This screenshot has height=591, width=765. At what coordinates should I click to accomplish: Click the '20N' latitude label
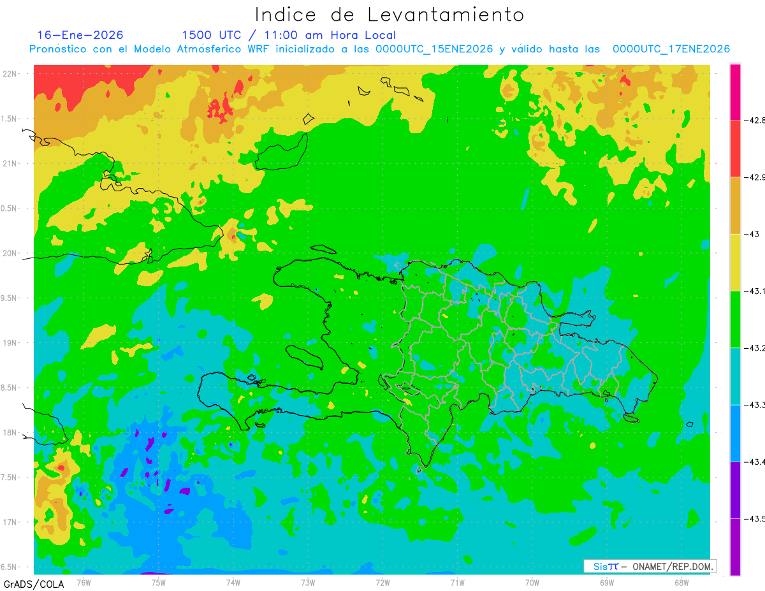tap(10, 253)
